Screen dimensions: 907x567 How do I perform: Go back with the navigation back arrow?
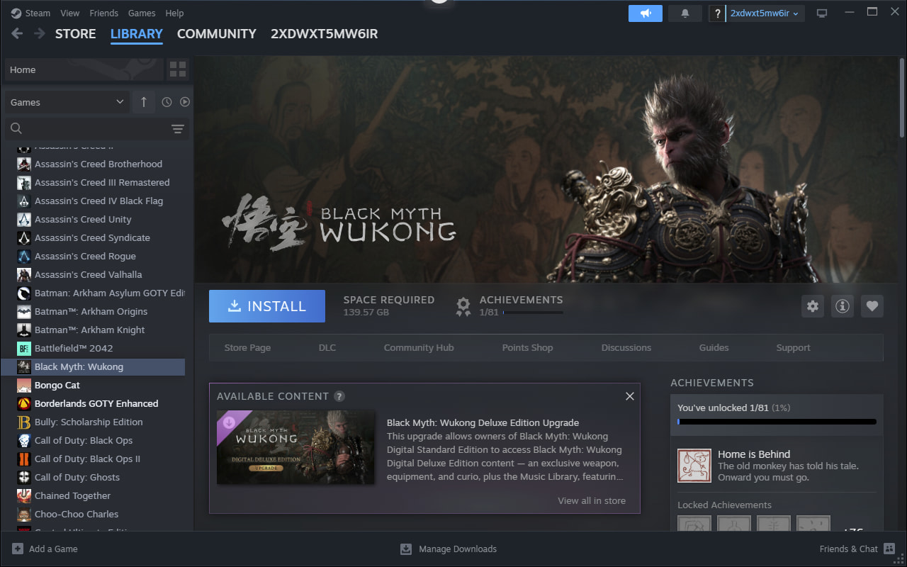[x=17, y=33]
